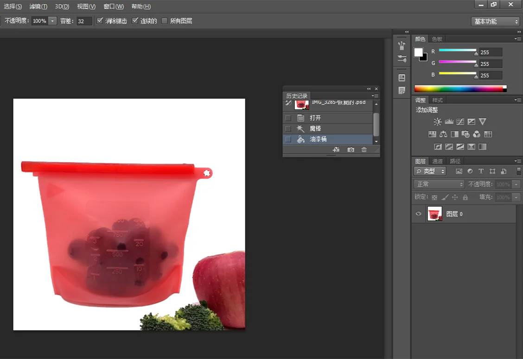Open the 滤镜(T) menu
This screenshot has height=359, width=523.
38,6
